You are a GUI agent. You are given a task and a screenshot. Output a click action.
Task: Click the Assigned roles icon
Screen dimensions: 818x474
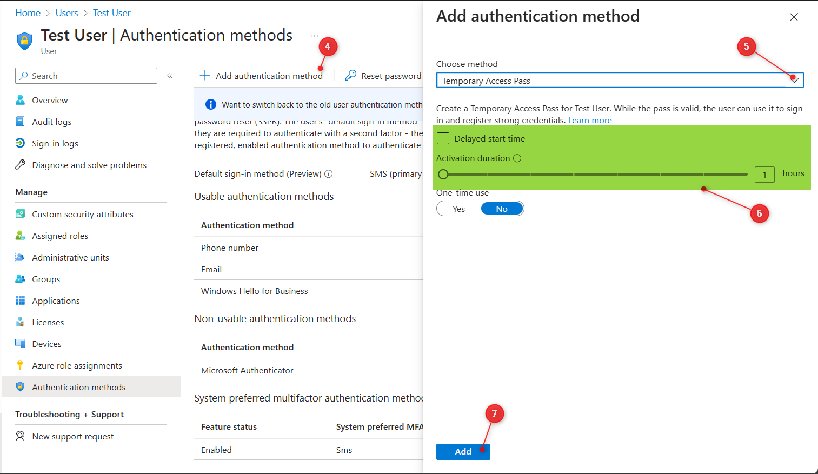pos(20,236)
